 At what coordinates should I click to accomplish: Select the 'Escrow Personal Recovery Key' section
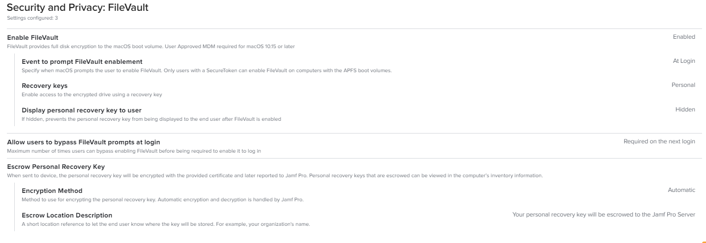56,167
